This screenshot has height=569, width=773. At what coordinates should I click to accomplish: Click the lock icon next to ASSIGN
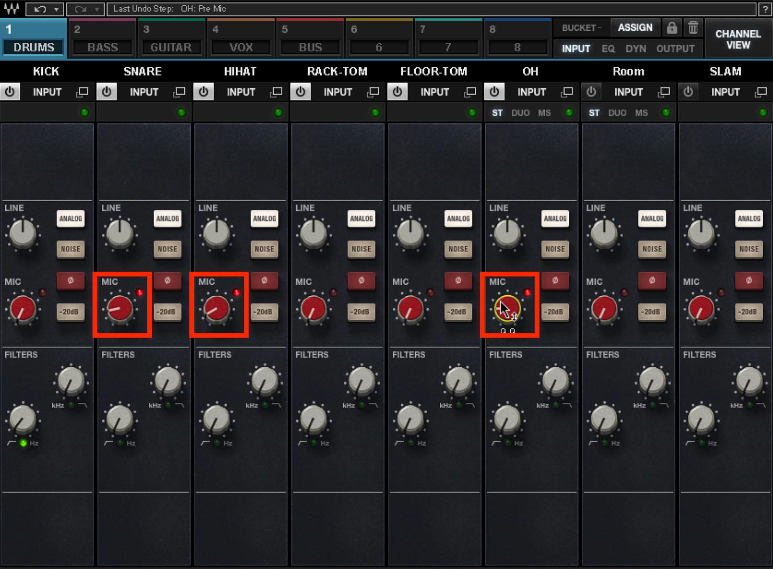tap(672, 28)
